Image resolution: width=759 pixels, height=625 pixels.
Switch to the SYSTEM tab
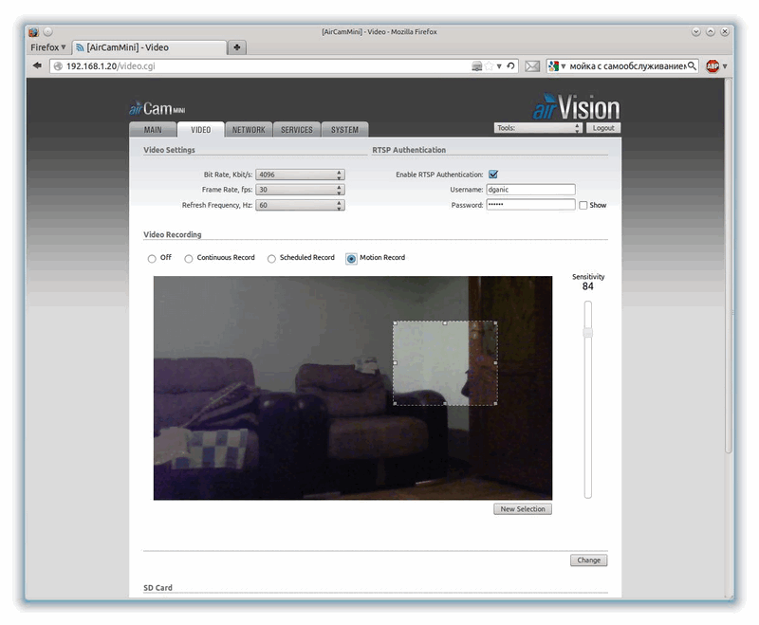coord(344,130)
